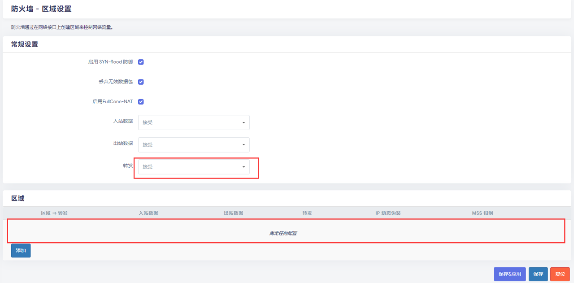Open the 转发 policy dropdown in 常规设置

tap(194, 167)
